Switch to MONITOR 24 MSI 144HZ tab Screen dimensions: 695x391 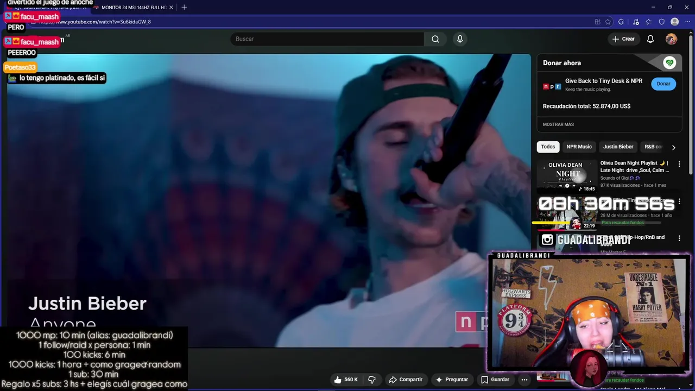coord(134,7)
